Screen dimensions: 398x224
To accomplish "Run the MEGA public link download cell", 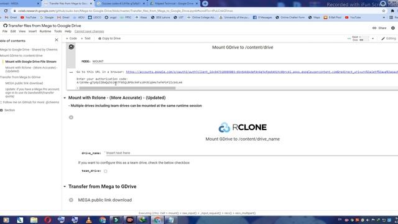I will tap(71, 200).
